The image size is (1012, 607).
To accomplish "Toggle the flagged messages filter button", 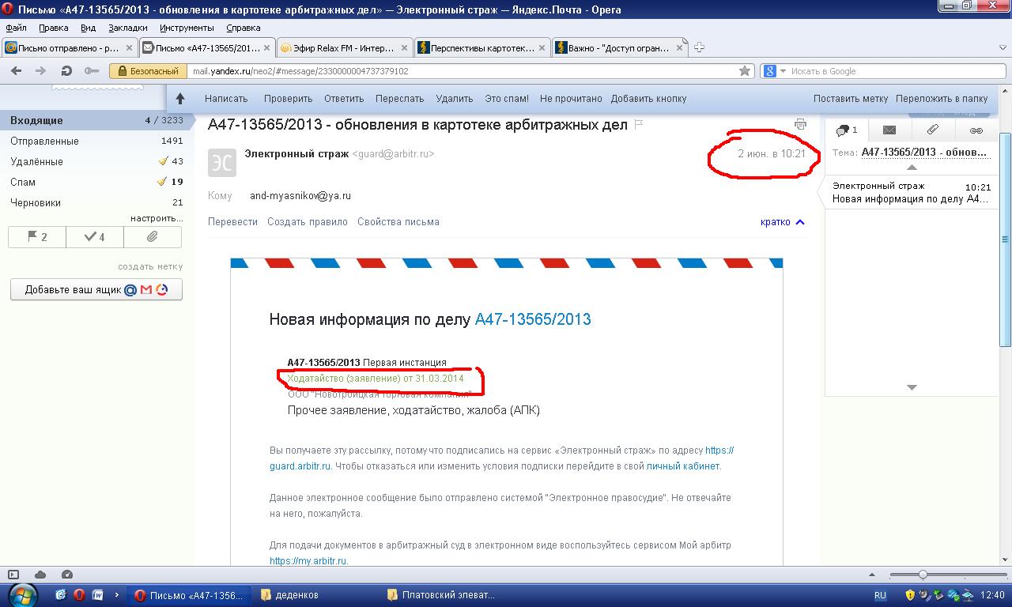I will pyautogui.click(x=37, y=237).
